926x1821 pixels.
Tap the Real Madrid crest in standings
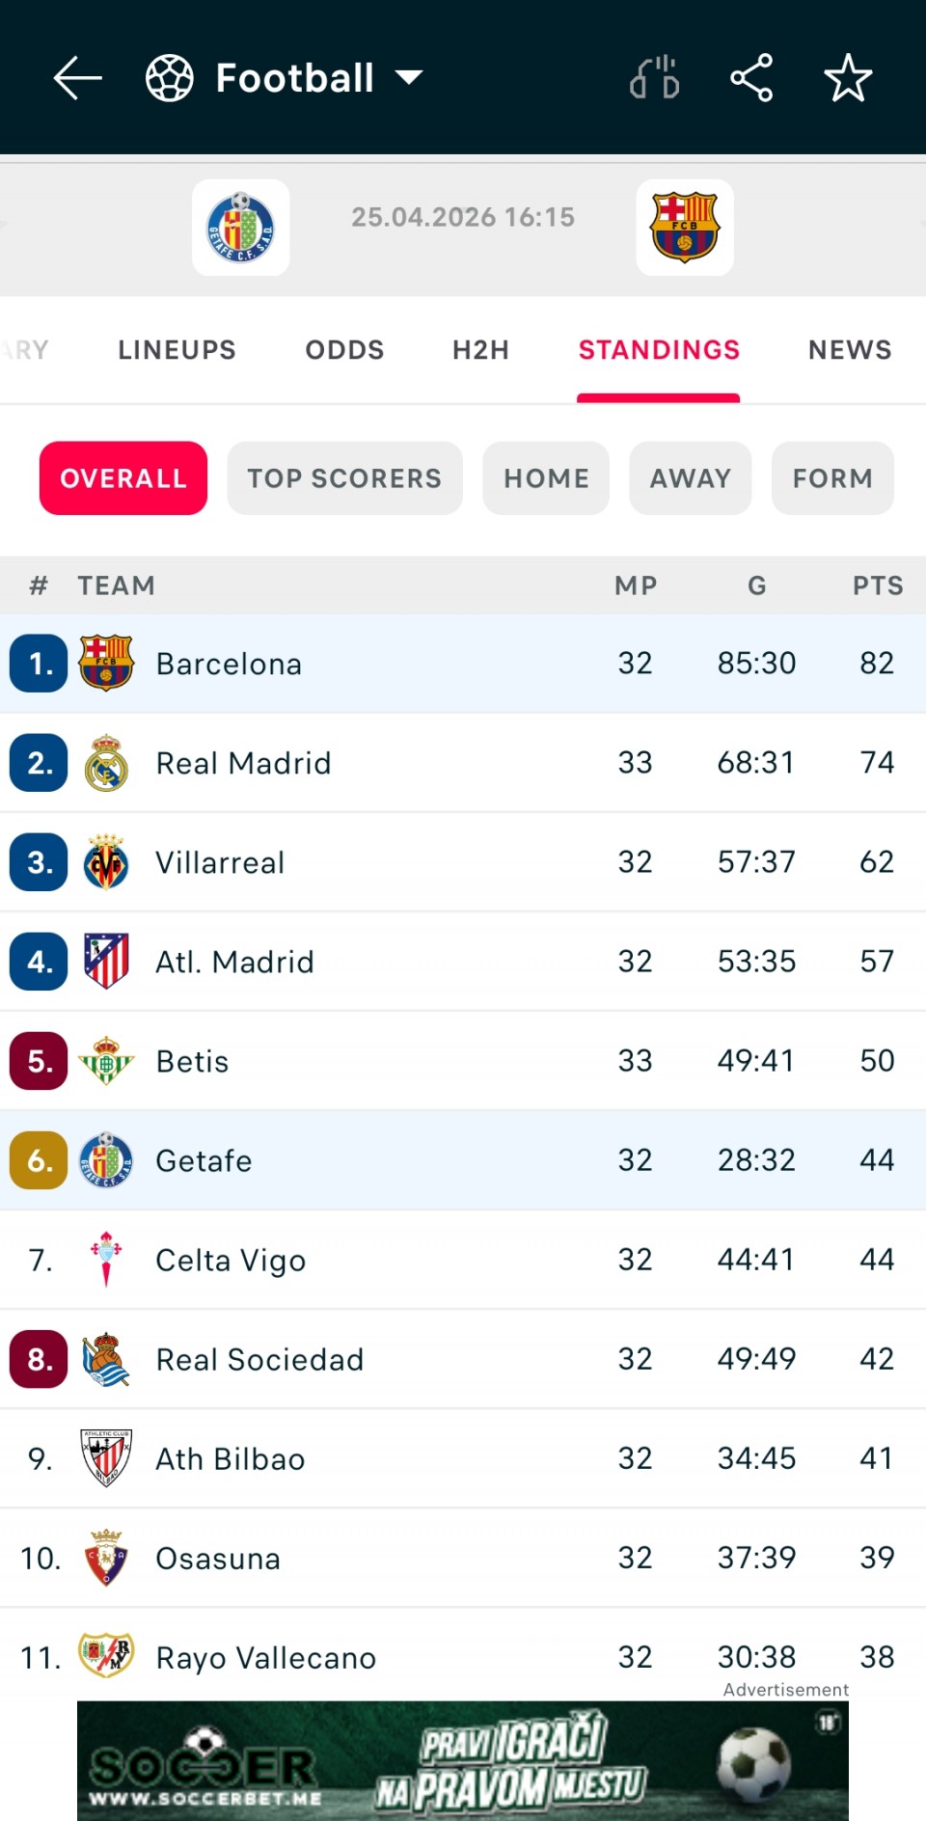point(106,763)
